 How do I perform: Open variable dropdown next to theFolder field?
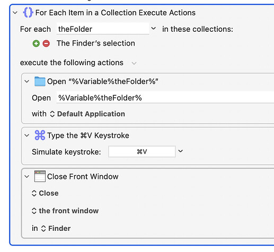pyautogui.click(x=154, y=28)
